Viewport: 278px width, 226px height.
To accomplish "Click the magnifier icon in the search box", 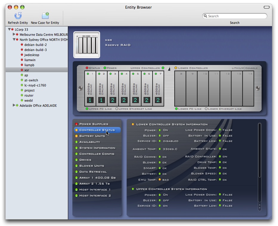I will [205, 16].
